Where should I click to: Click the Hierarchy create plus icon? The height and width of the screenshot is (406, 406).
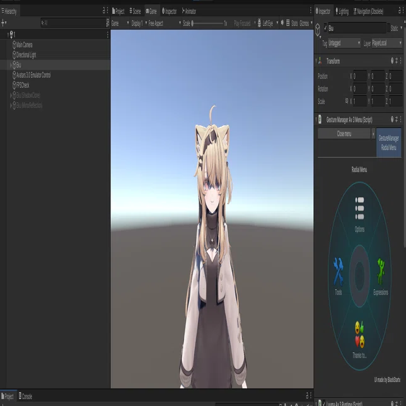point(3,23)
